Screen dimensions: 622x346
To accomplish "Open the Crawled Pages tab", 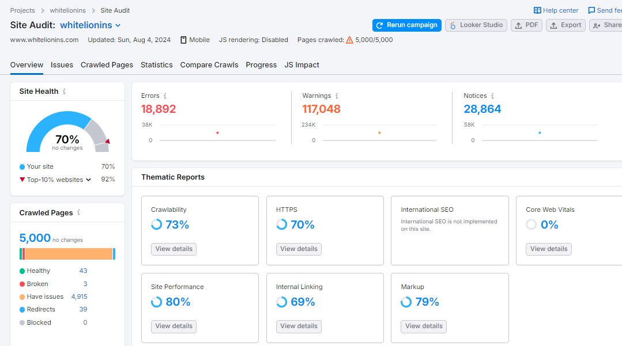I will (107, 65).
